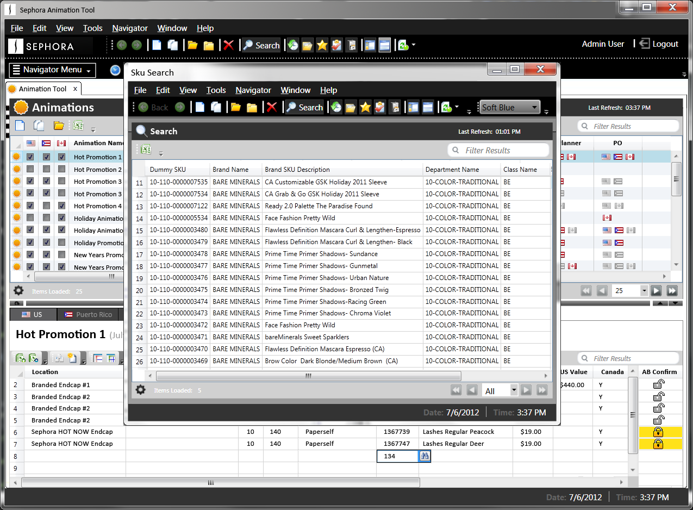This screenshot has height=510, width=693.
Task: Switch to the Puerto Rico tab
Action: [x=88, y=314]
